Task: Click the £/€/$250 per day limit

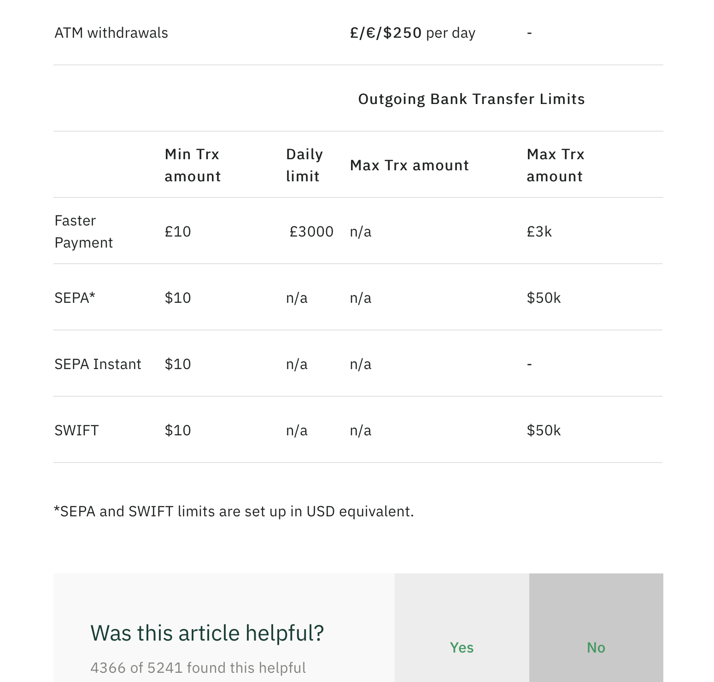Action: [x=412, y=33]
